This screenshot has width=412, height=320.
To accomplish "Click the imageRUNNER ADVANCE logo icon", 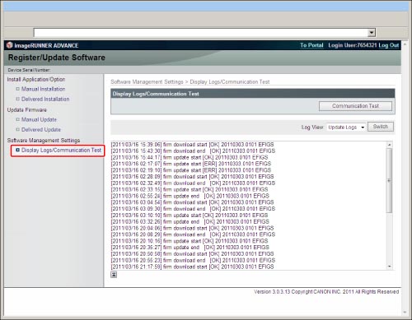I will click(x=10, y=45).
